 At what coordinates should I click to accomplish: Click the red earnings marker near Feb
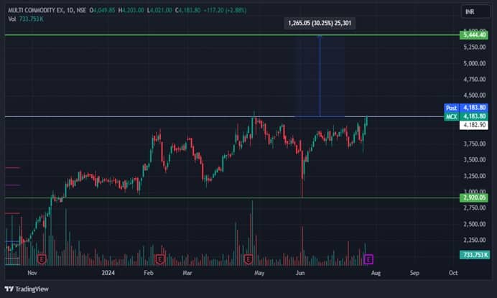160,258
